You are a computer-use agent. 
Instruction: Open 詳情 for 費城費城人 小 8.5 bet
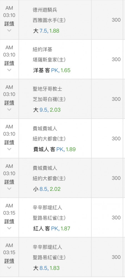tap(9, 182)
